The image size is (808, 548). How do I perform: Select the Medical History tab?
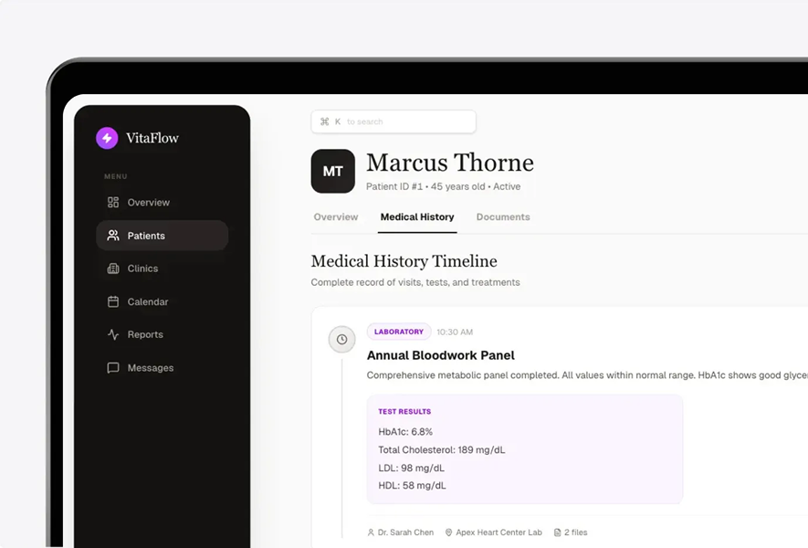coord(417,217)
